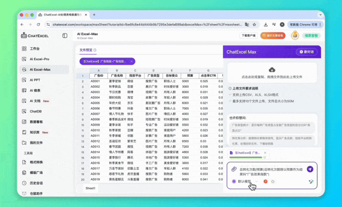Open Chrome three-dot menu

320,24
